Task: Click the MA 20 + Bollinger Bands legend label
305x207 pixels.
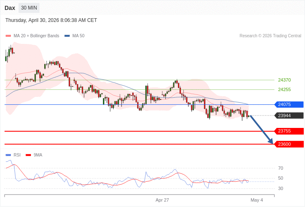Action: [x=36, y=36]
